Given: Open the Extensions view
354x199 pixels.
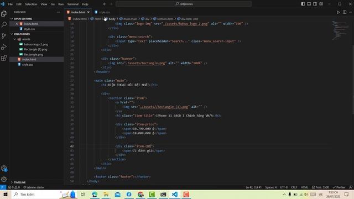Looking at the screenshot, I should point(4,57).
